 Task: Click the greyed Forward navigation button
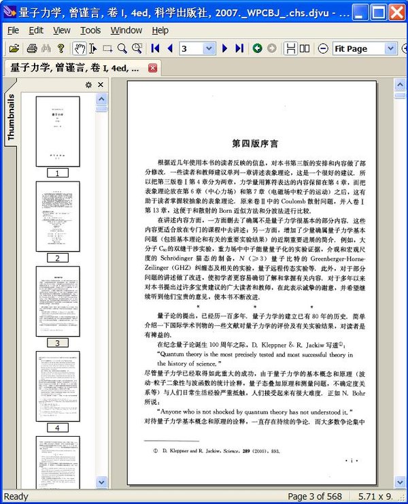coord(272,48)
